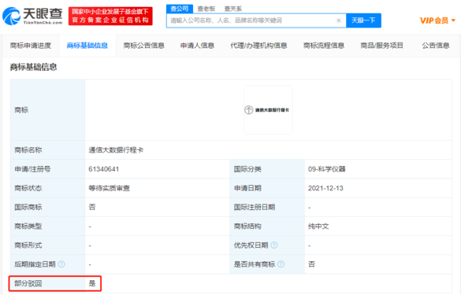461x295 pixels.
Task: Select classification value 09-科学仪器
Action: click(x=326, y=169)
